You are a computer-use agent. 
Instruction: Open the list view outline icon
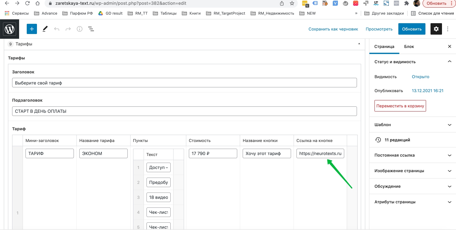tap(91, 29)
